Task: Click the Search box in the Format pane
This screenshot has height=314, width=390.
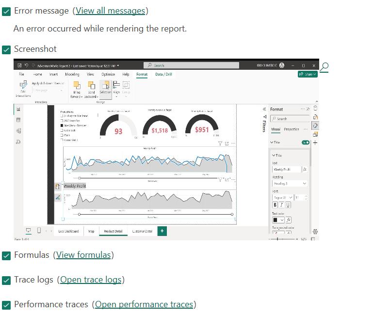Action: 290,119
